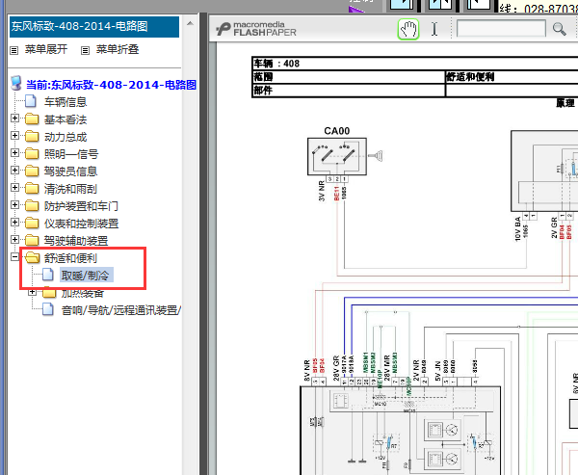Screen dimensions: 578x475
Task: Expand the 加热装备 subfolder node
Action: [x=33, y=292]
